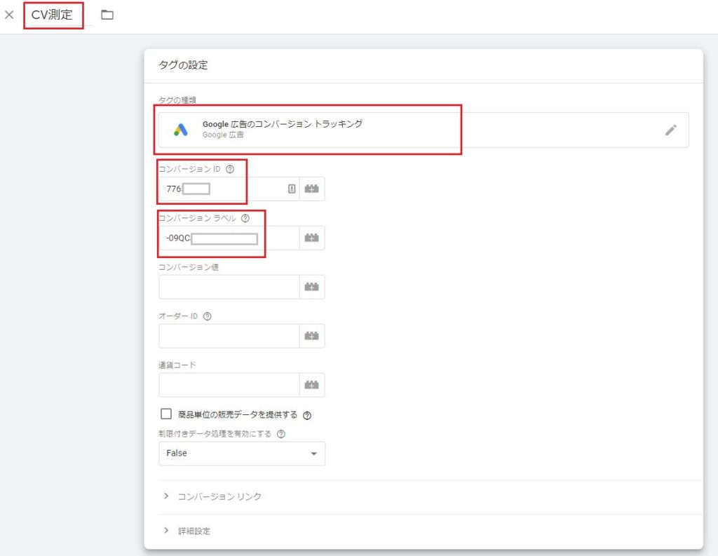Open variable picker for 通貨コード
The image size is (718, 556).
pyautogui.click(x=311, y=385)
